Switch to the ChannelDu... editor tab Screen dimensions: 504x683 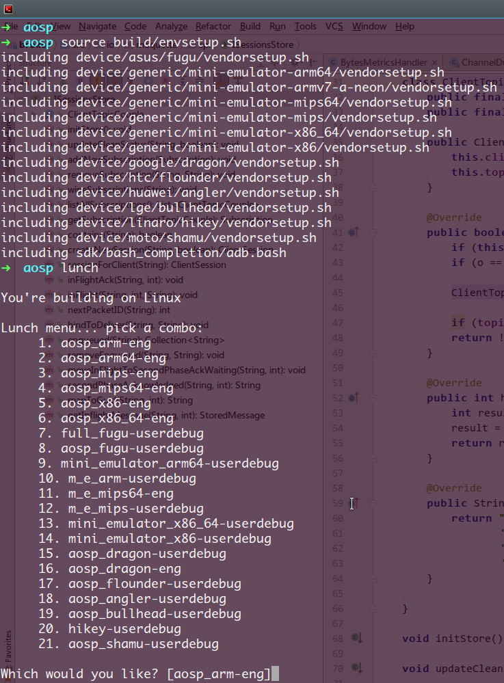click(x=477, y=62)
